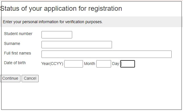The image size is (183, 111).
Task: Click the "Month" label text
Action: coord(90,64)
